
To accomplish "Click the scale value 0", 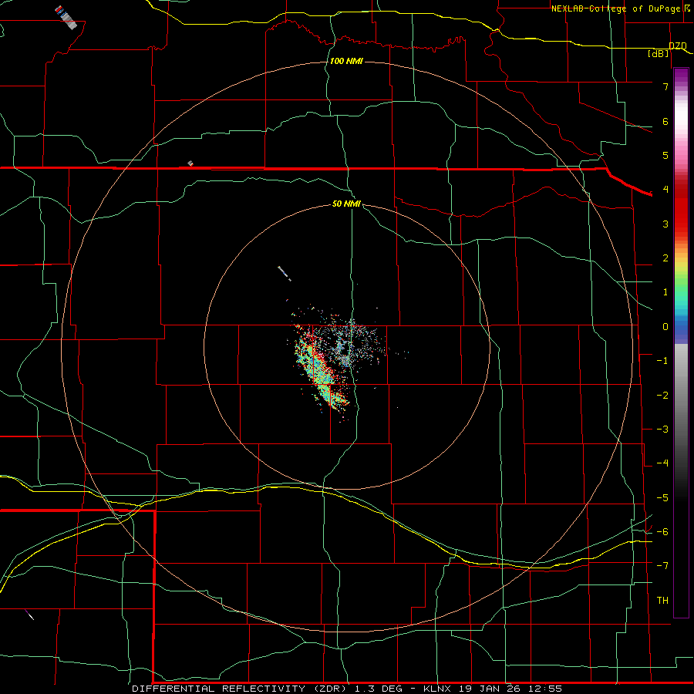I will (665, 327).
